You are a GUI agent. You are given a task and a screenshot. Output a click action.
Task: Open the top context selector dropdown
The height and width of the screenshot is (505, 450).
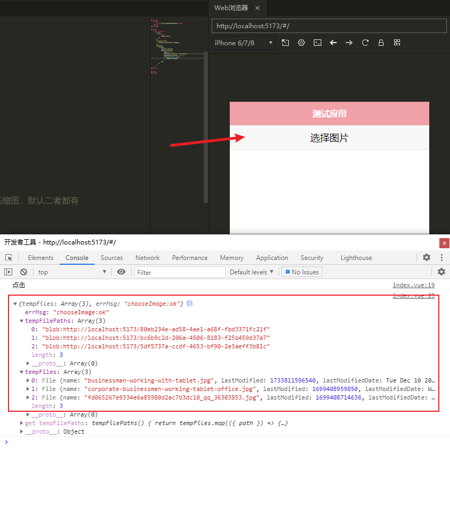tap(72, 272)
